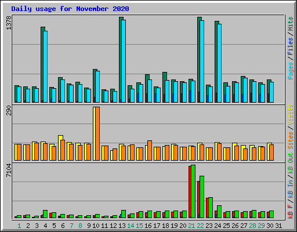This screenshot has height=232, width=297.
Task: Click day label 26 on the axis
Action: click(235, 226)
